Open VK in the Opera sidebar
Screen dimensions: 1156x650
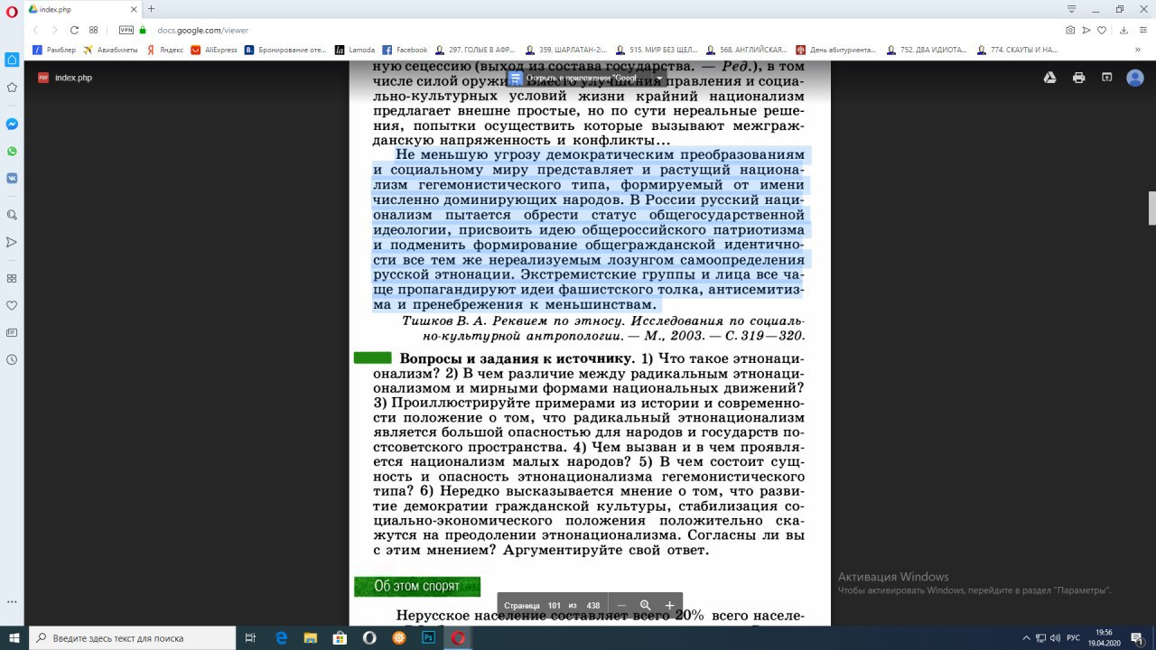[x=12, y=178]
